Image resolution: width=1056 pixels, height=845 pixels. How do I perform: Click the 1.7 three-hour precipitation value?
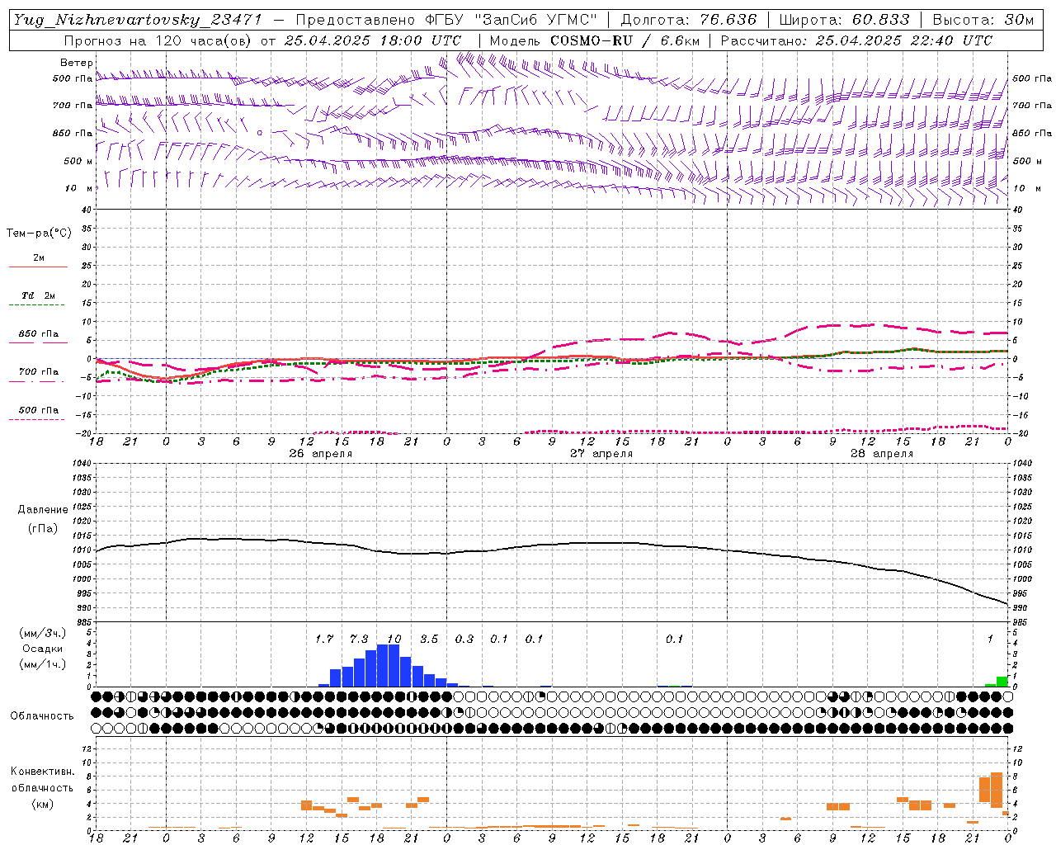[x=324, y=639]
